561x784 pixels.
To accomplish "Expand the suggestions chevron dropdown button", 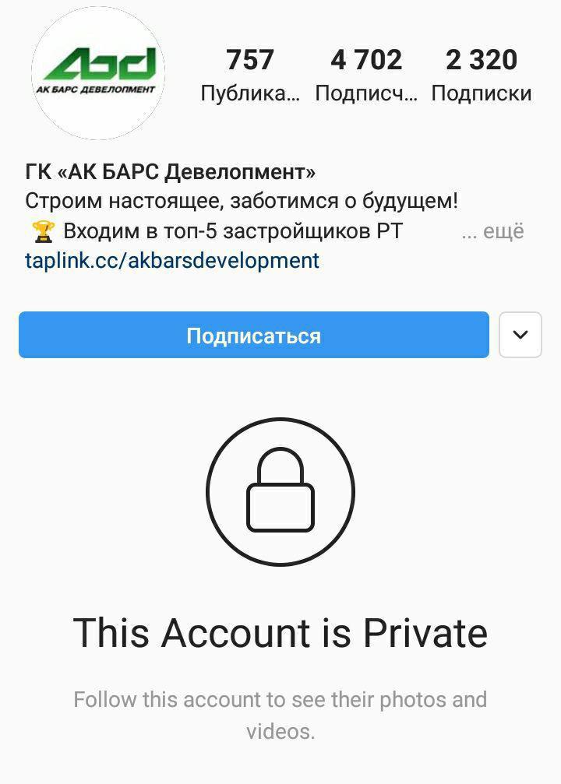I will 520,335.
